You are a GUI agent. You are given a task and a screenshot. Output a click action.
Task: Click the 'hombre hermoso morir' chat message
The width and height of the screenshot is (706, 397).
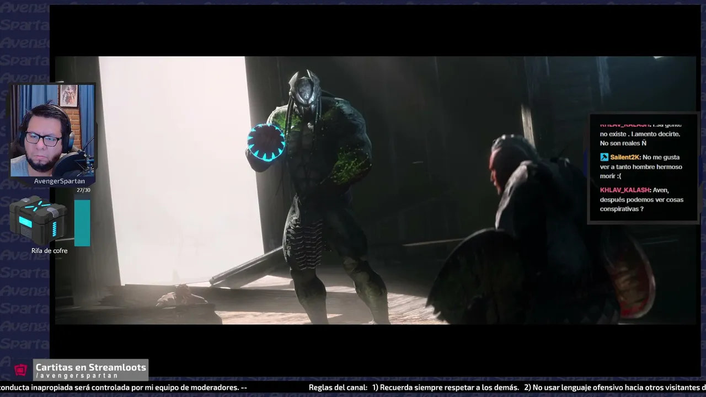click(x=641, y=167)
